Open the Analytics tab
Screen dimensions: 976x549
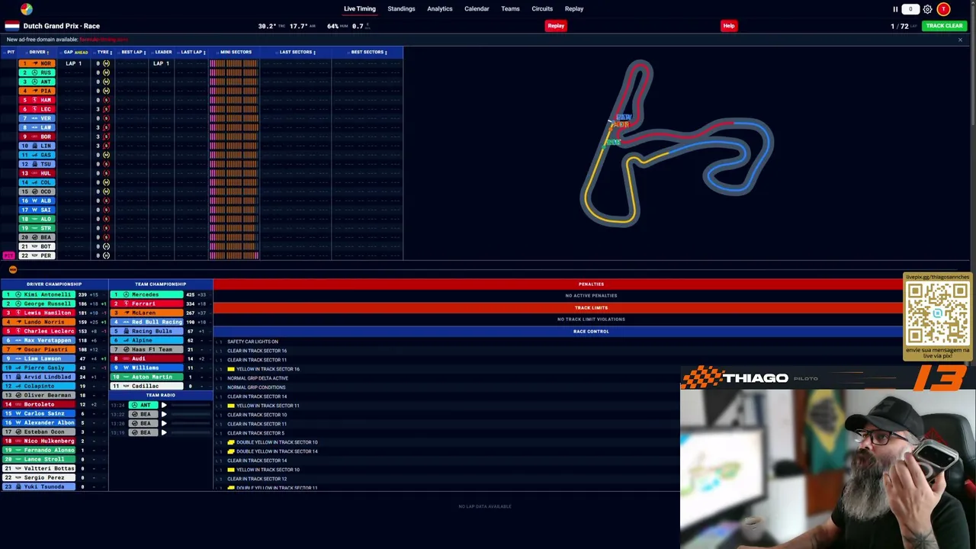[440, 9]
